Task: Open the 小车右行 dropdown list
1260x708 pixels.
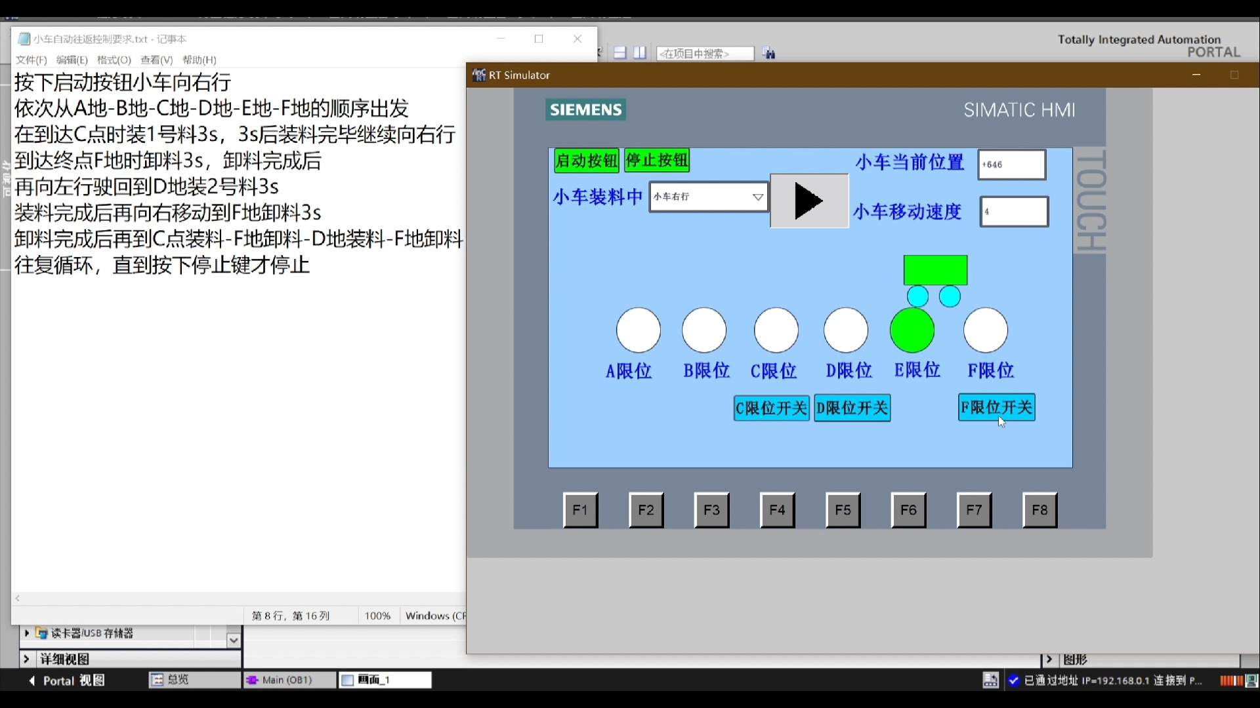Action: tap(757, 197)
